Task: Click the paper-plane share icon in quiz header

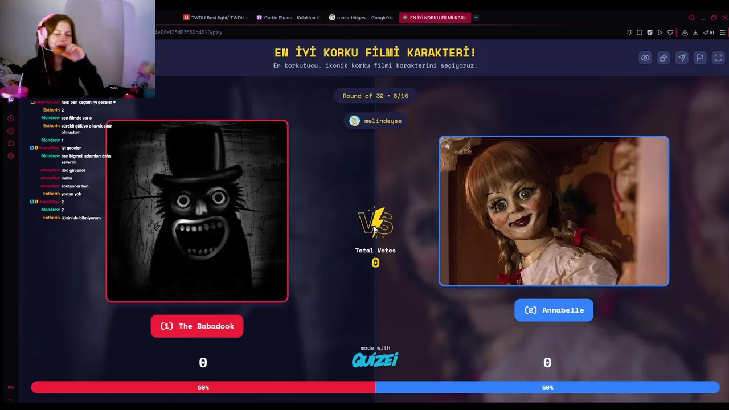Action: coord(682,58)
